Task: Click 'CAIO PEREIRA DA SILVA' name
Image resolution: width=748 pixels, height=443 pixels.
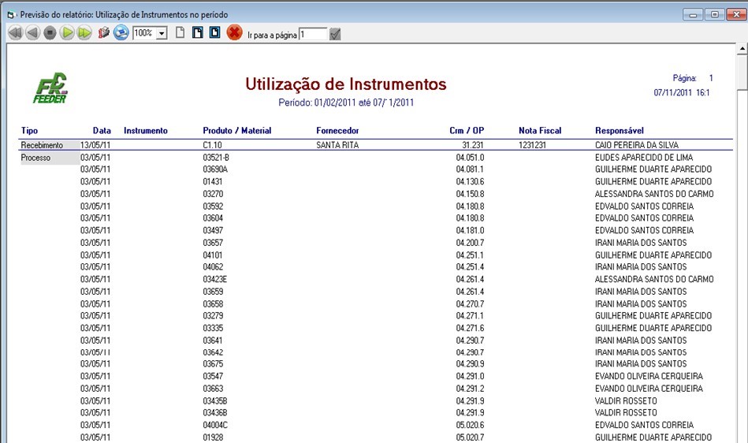Action: 637,145
